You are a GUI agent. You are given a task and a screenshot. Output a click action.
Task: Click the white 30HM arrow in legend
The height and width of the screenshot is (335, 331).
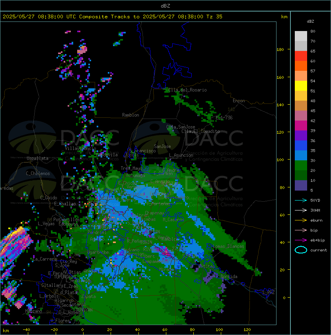point(301,210)
